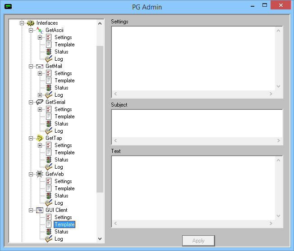
Task: Click inside the Subject text field
Action: pyautogui.click(x=197, y=123)
